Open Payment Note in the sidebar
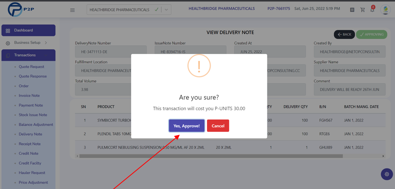Image resolution: width=395 pixels, height=189 pixels. [x=31, y=105]
